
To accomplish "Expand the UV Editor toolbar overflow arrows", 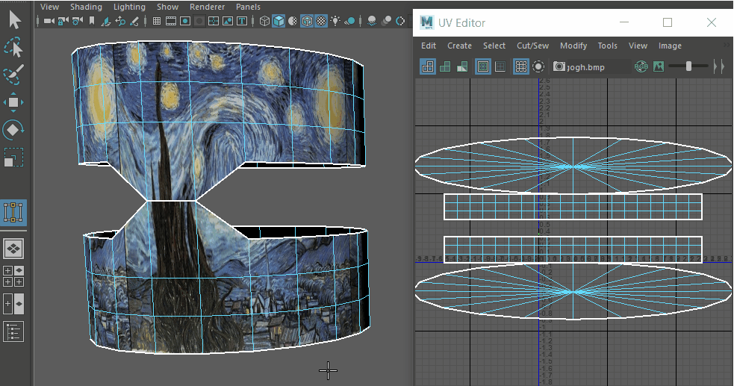I will point(718,66).
